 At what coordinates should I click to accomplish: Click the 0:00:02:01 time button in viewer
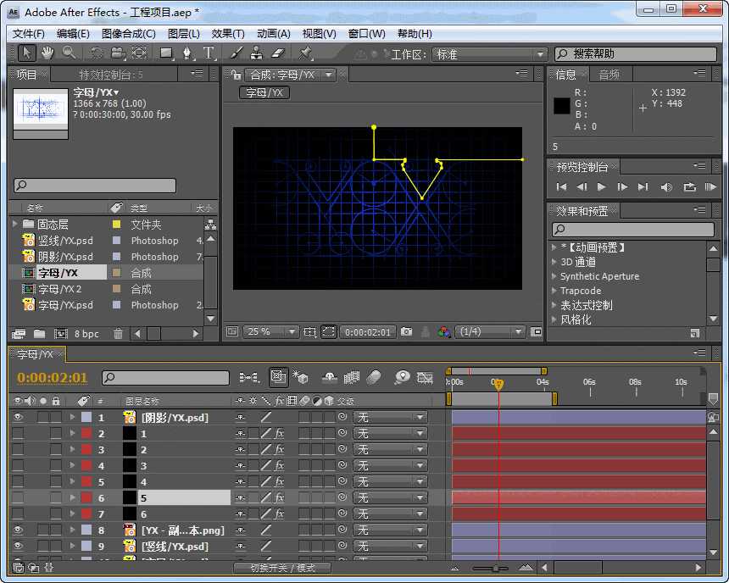click(368, 332)
